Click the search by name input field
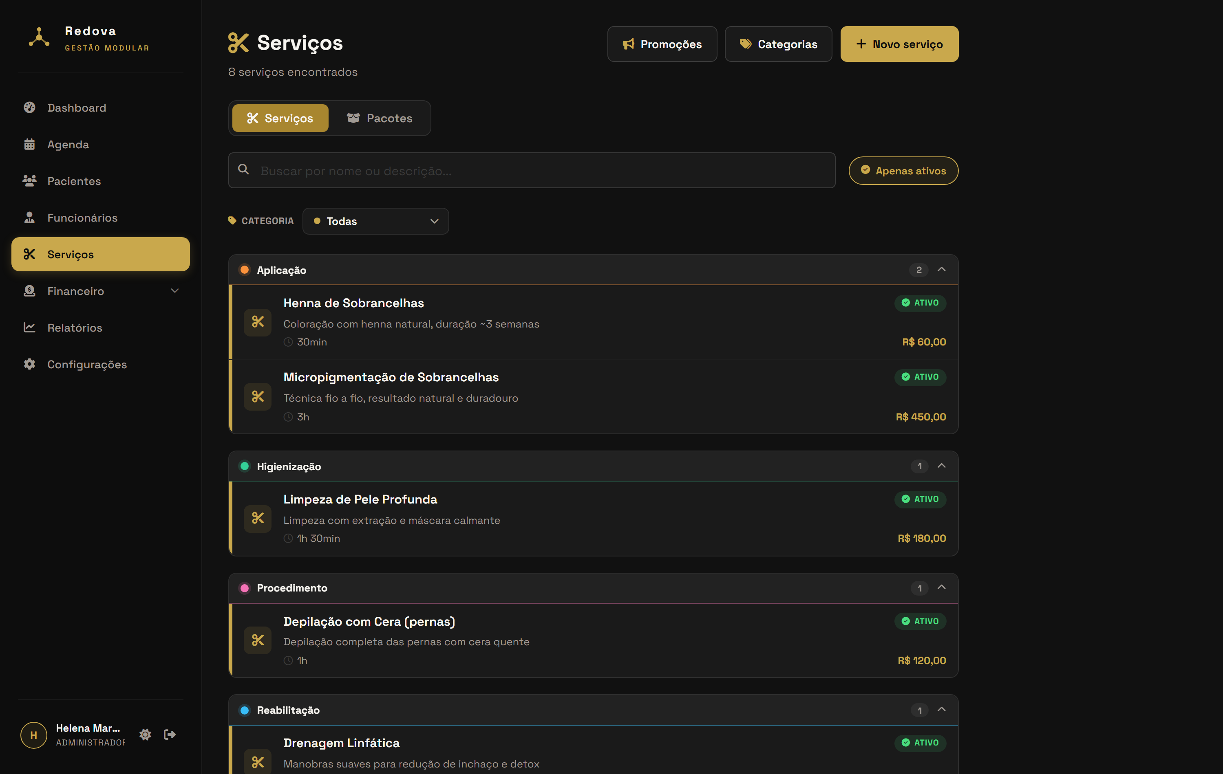 click(x=531, y=171)
